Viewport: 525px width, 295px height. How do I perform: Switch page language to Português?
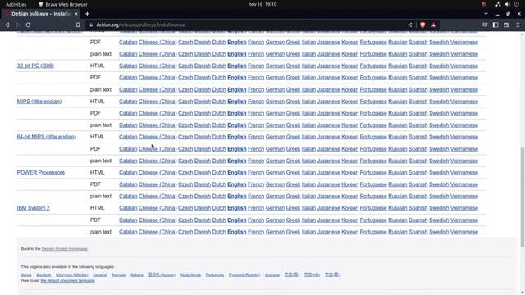[215, 275]
